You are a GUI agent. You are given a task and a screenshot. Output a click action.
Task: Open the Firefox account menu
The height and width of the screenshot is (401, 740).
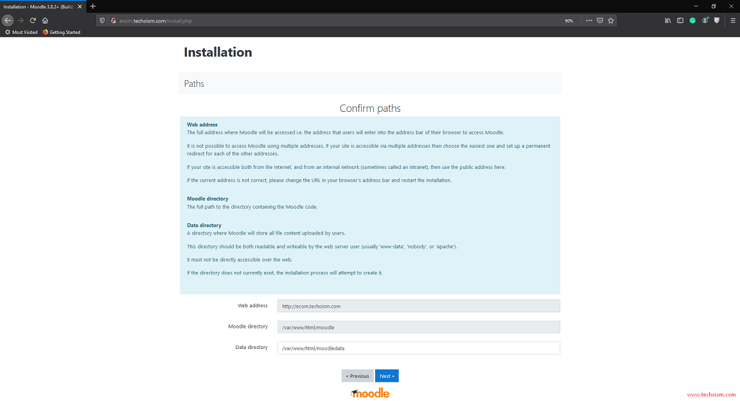705,21
